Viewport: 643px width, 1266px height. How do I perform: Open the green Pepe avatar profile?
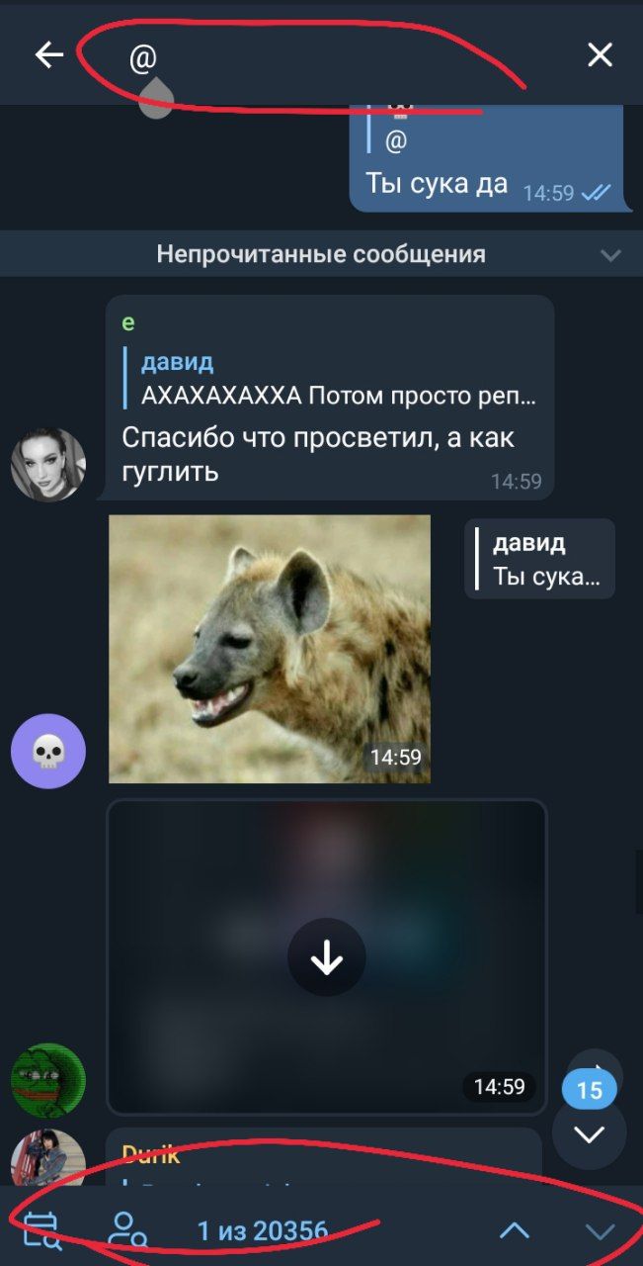[x=48, y=1080]
